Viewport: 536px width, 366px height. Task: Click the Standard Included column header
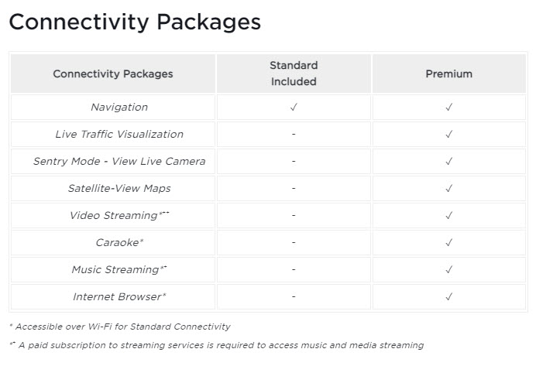294,74
